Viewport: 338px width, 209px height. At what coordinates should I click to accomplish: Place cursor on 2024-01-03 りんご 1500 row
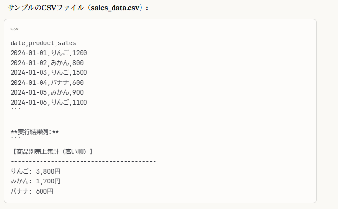(48, 72)
